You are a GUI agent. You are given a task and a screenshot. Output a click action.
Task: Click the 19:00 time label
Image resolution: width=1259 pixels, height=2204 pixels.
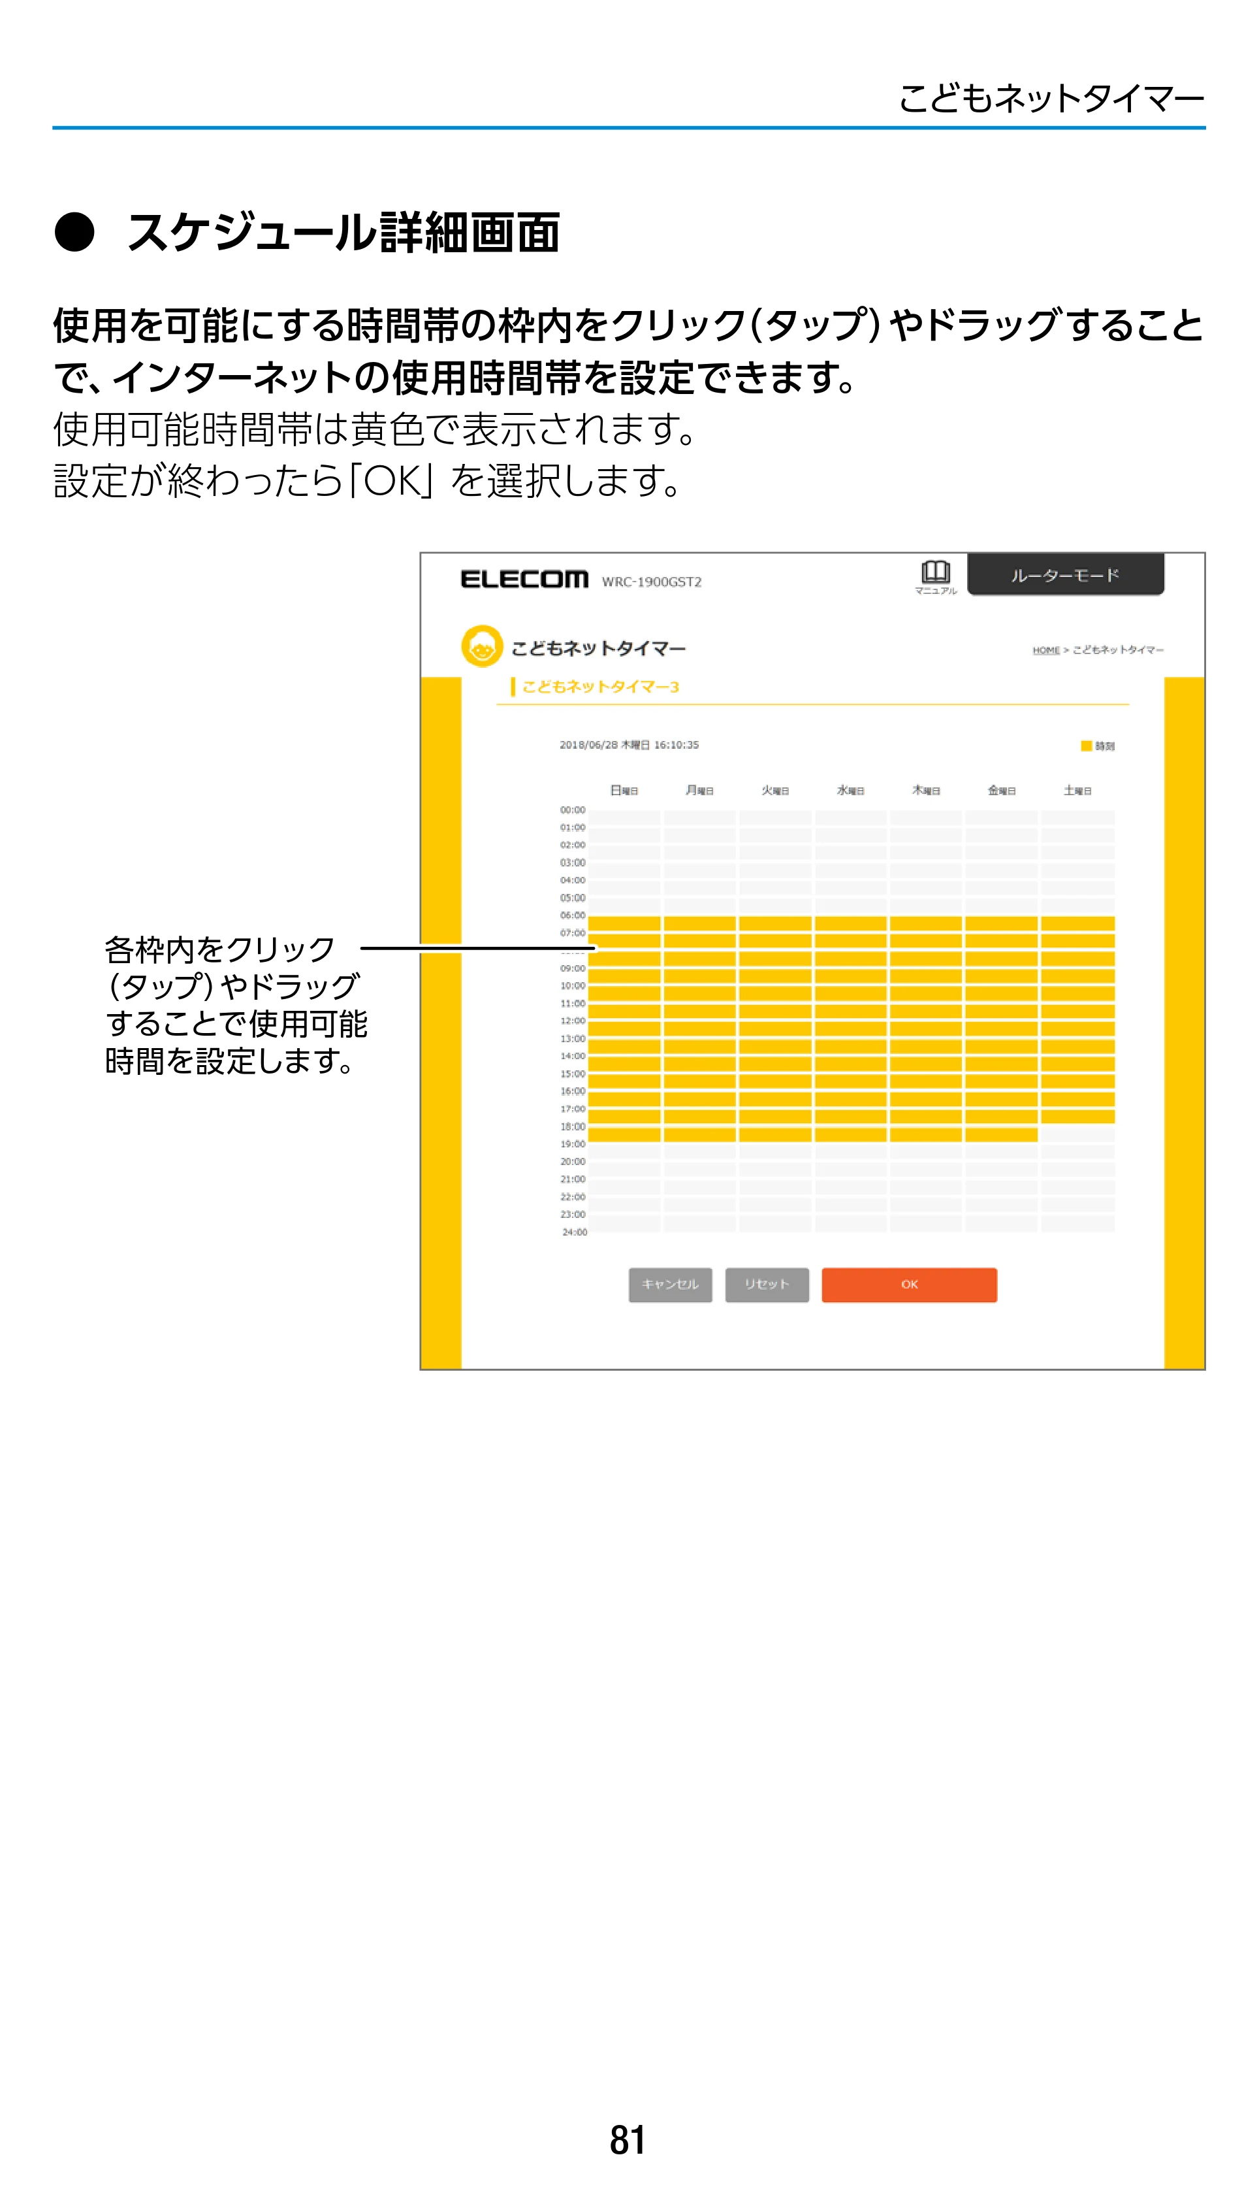click(573, 1144)
